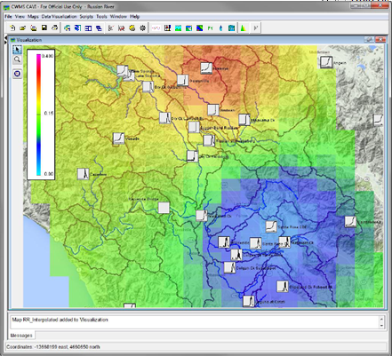Click the 'Map RR_Interpolated added' message text

[60, 320]
